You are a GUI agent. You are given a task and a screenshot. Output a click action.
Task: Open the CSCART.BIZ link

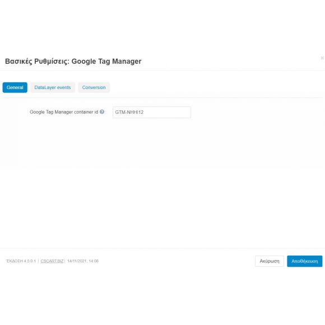click(52, 261)
